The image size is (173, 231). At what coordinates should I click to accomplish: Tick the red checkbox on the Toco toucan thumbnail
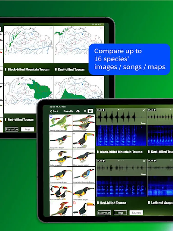[x=74, y=203]
